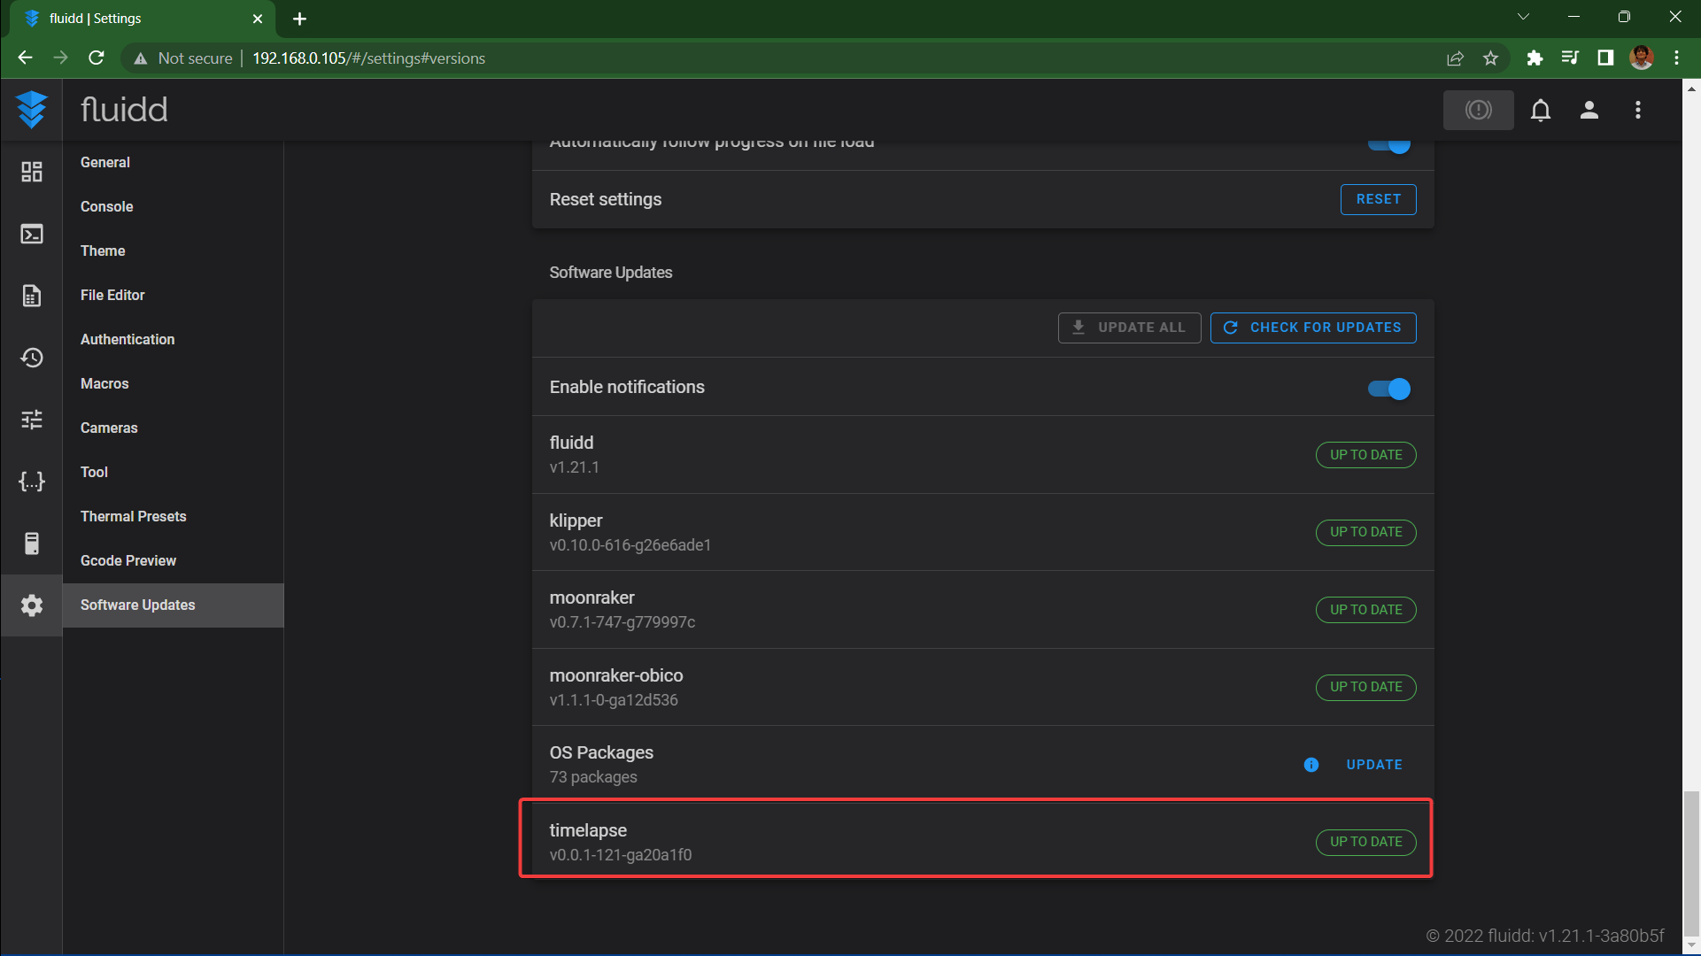
Task: Go forward with the browser forward arrow
Action: 60,58
